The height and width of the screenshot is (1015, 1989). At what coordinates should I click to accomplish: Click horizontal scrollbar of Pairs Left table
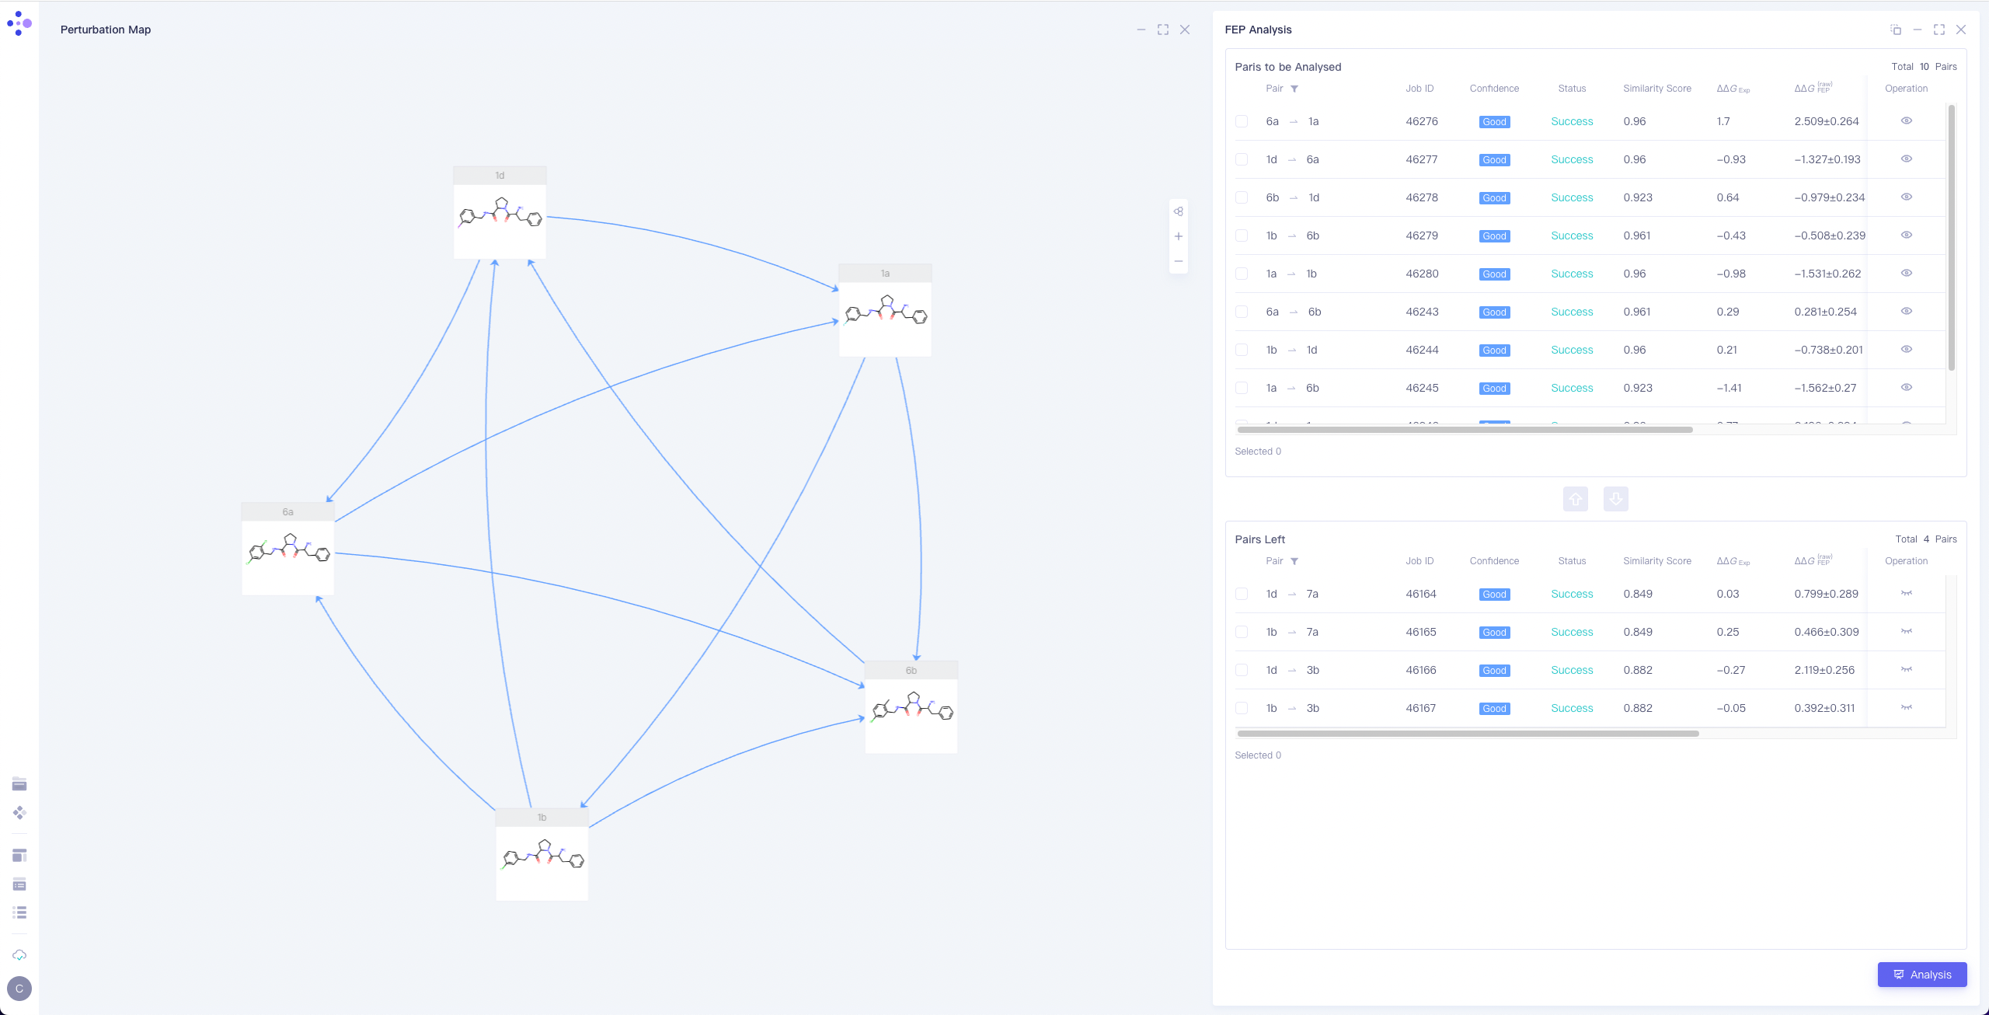point(1468,734)
